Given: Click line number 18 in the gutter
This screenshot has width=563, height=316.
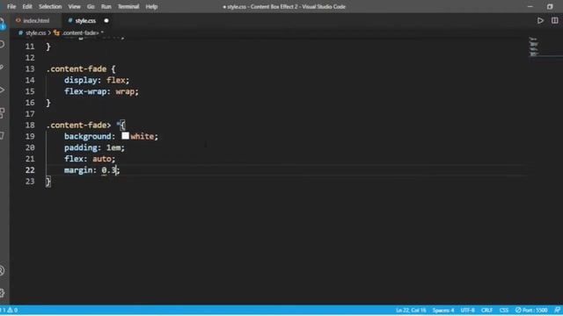Looking at the screenshot, I should (x=30, y=125).
